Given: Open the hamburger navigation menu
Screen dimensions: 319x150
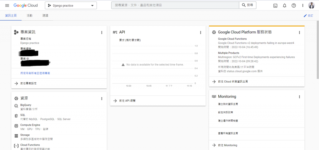Looking at the screenshot, I should [7, 6].
